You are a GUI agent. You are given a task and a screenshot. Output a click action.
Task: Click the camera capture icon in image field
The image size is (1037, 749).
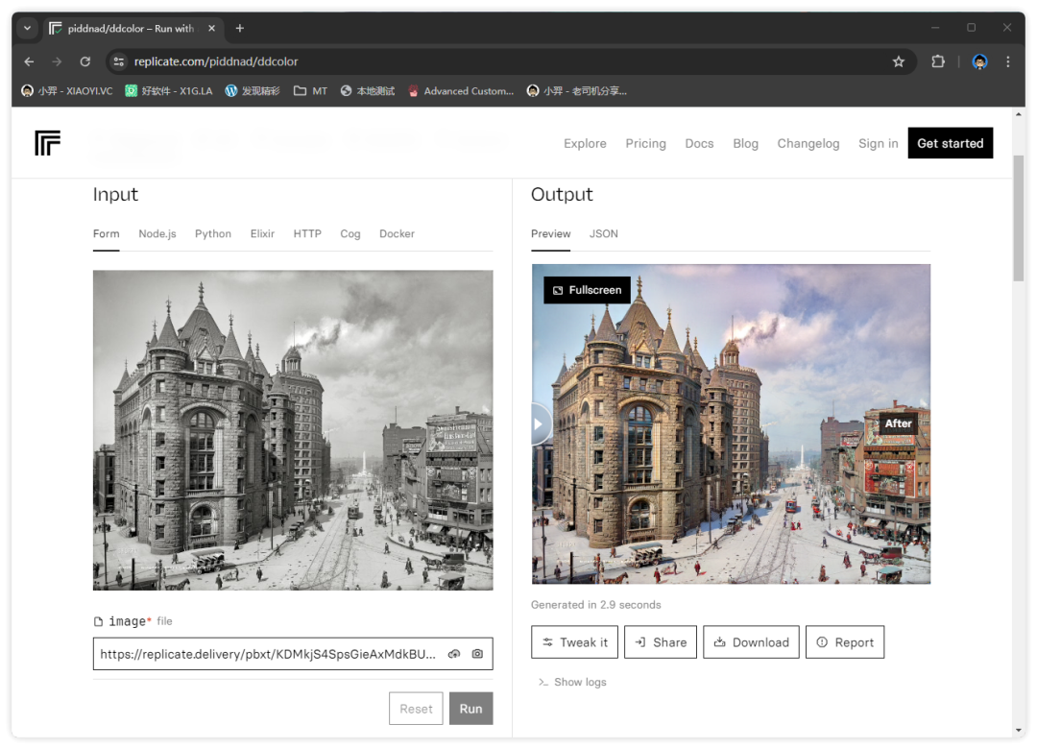pyautogui.click(x=477, y=654)
